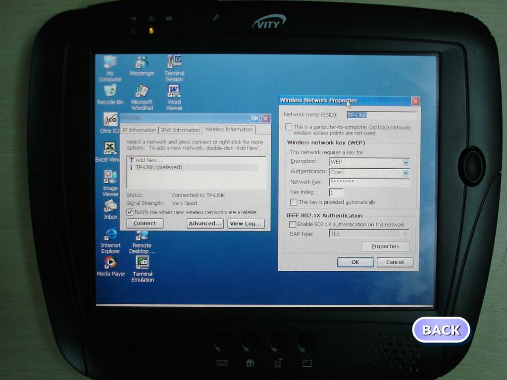Select the Wireless Information tab
507x380 pixels.
click(x=229, y=129)
